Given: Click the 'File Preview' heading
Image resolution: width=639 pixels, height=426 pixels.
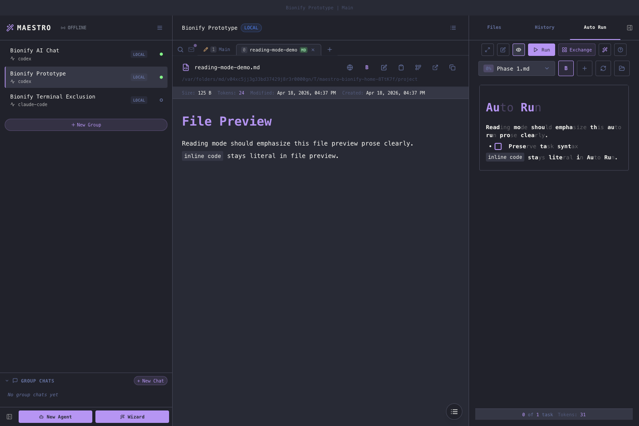Looking at the screenshot, I should (227, 121).
